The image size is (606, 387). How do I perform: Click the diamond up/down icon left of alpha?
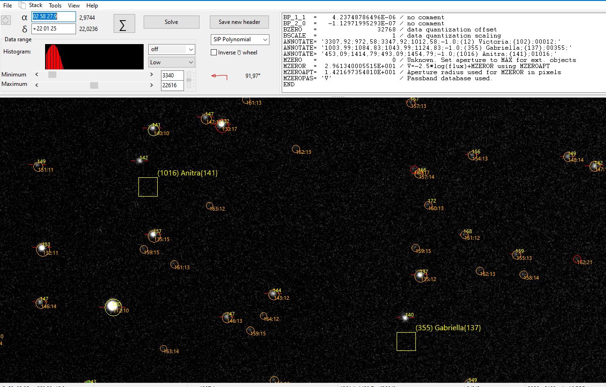[5, 20]
